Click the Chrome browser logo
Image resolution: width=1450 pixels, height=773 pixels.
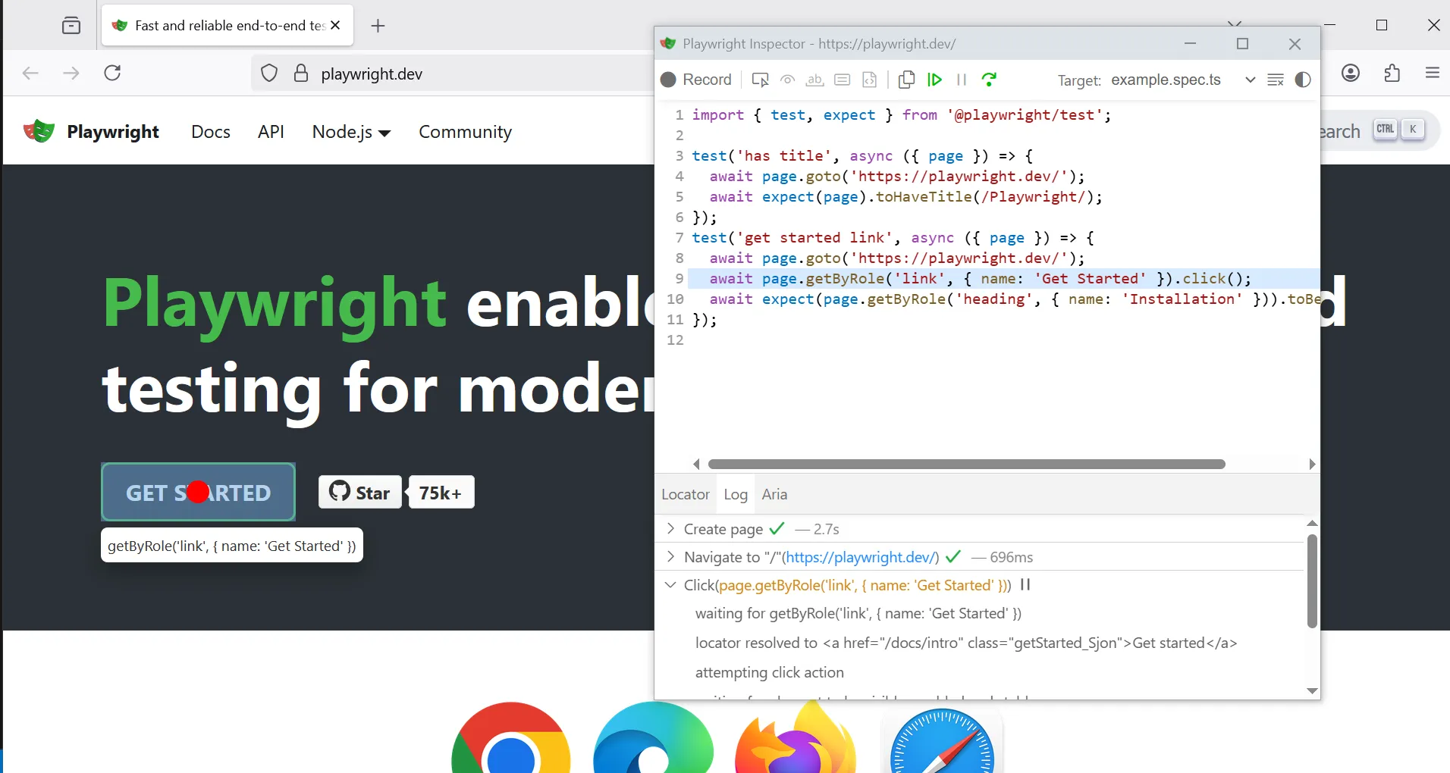[x=510, y=738]
